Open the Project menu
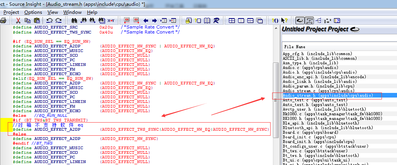This screenshot has width=397, height=165. (11, 12)
